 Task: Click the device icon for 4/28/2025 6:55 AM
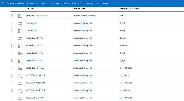pyautogui.click(x=20, y=98)
